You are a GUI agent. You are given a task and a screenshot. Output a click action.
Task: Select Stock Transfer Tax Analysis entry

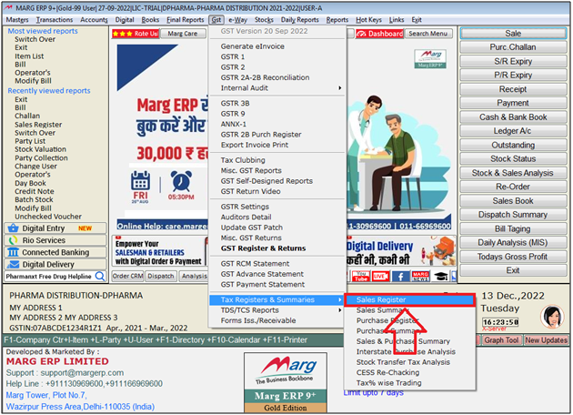pos(403,362)
